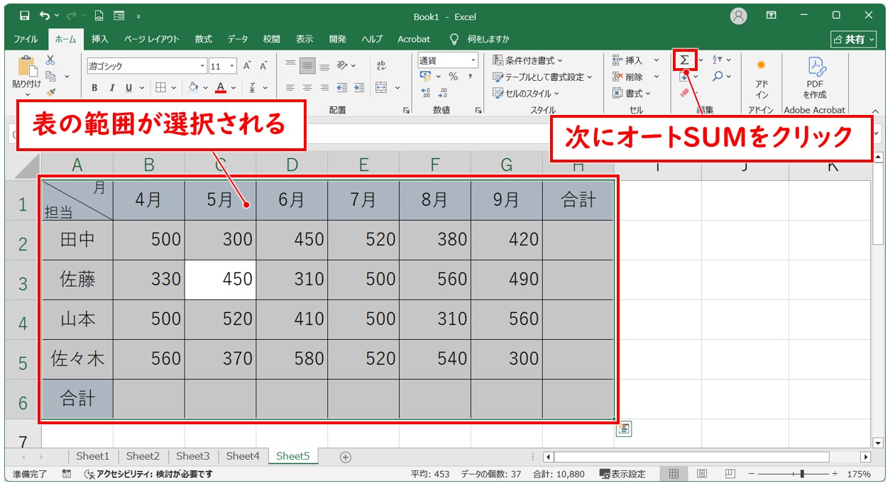The width and height of the screenshot is (890, 486).
Task: Switch to Sheet1 tab
Action: coord(93,456)
